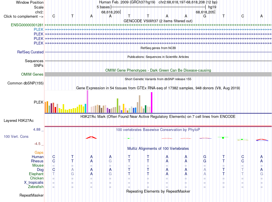Click the Window Position label
272x202 pixels.
30,2
